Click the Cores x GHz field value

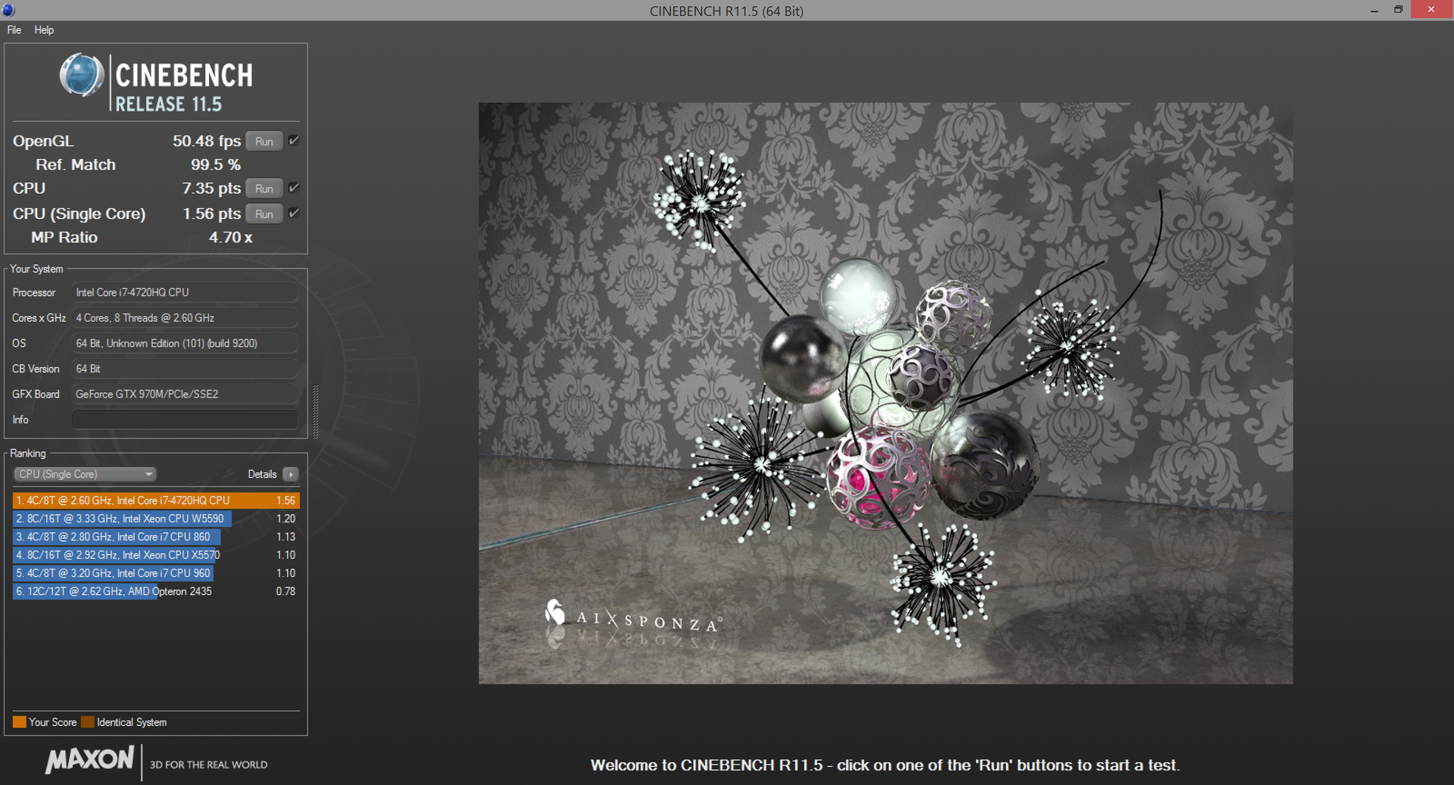(x=185, y=318)
